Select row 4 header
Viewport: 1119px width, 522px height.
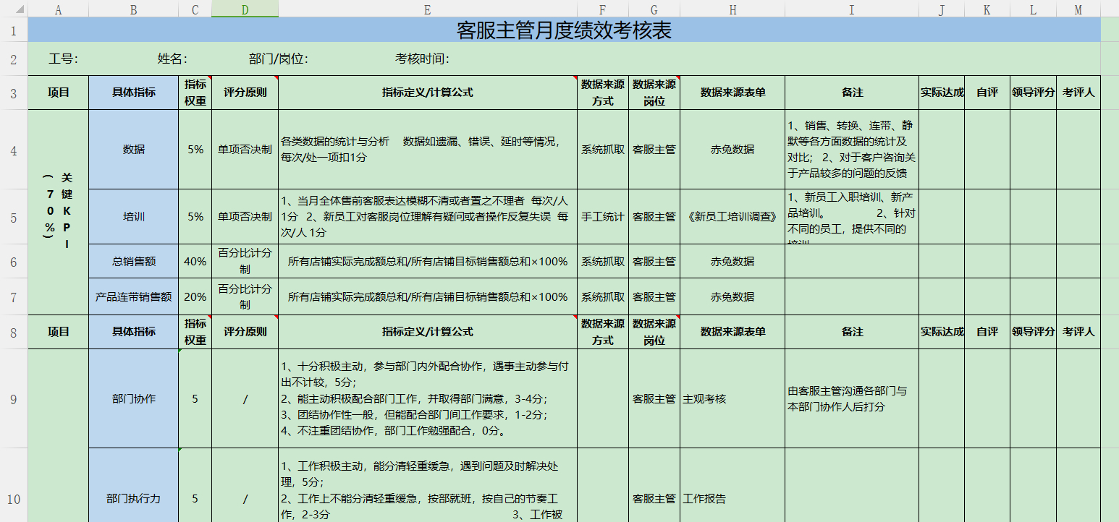(x=14, y=150)
